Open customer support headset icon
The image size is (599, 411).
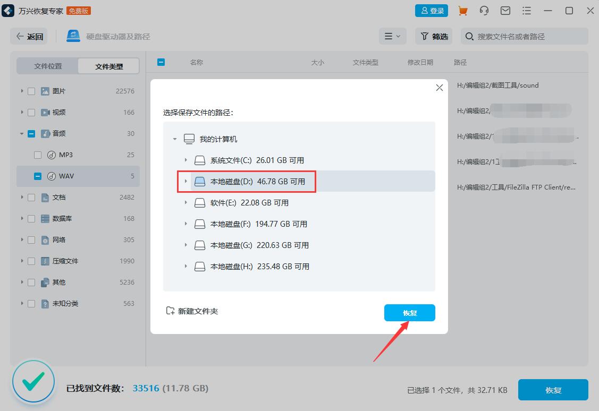point(484,11)
